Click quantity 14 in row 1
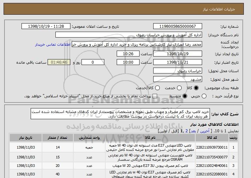The image size is (251, 178). pos(58,147)
